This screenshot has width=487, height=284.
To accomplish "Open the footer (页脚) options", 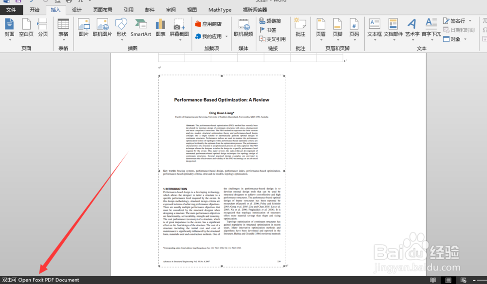I will point(337,29).
